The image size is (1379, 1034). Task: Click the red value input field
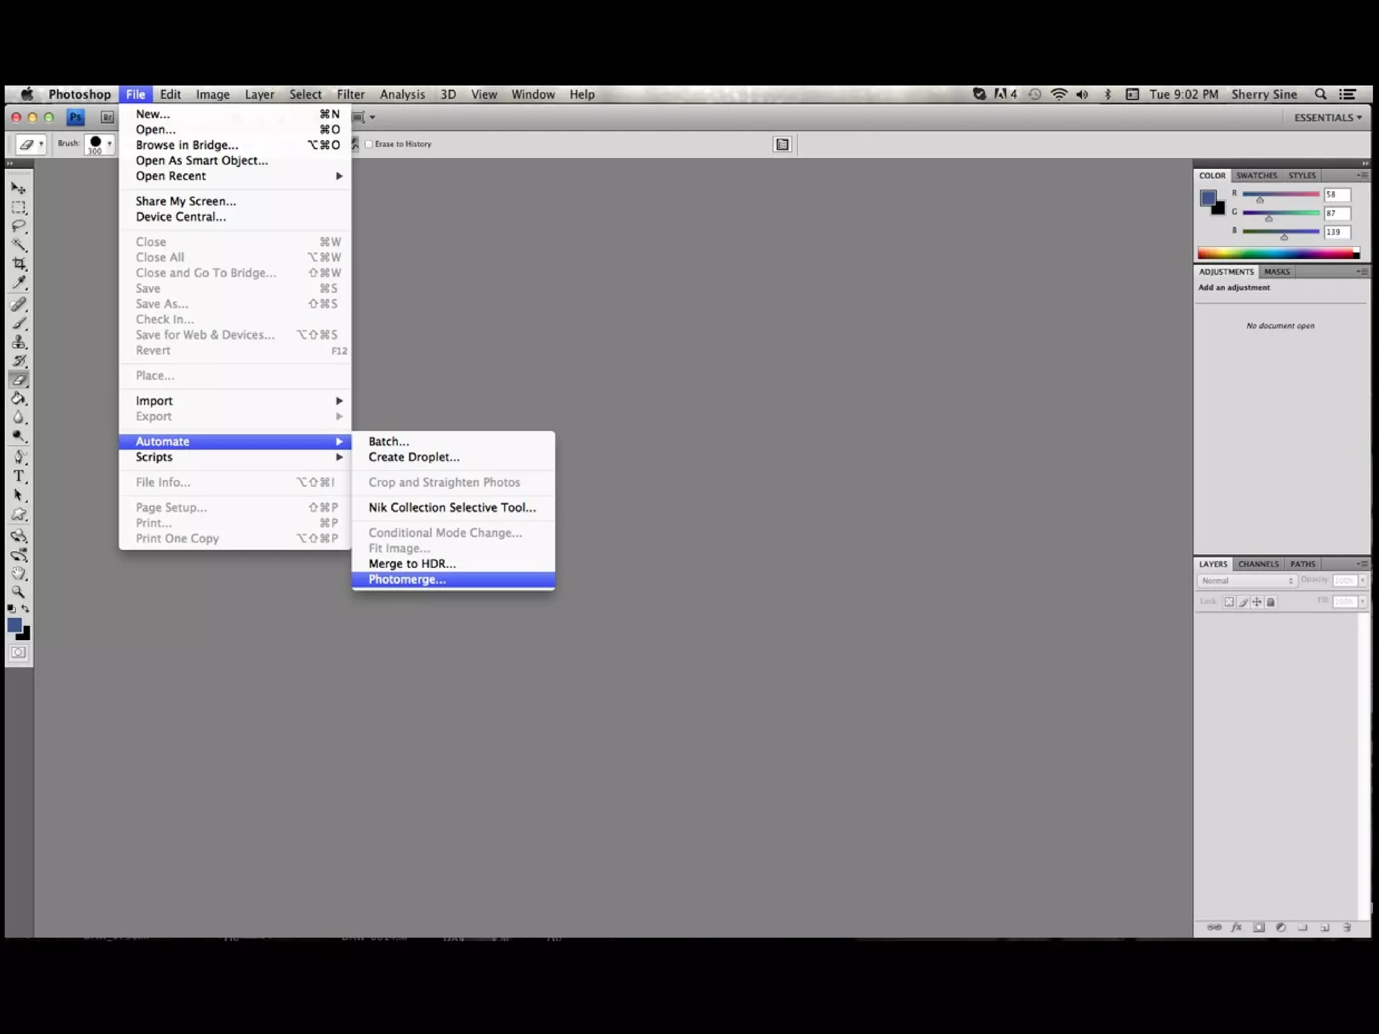coord(1337,195)
